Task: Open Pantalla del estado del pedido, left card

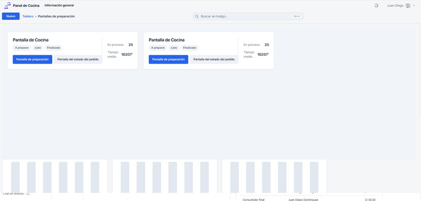Action: [x=78, y=60]
